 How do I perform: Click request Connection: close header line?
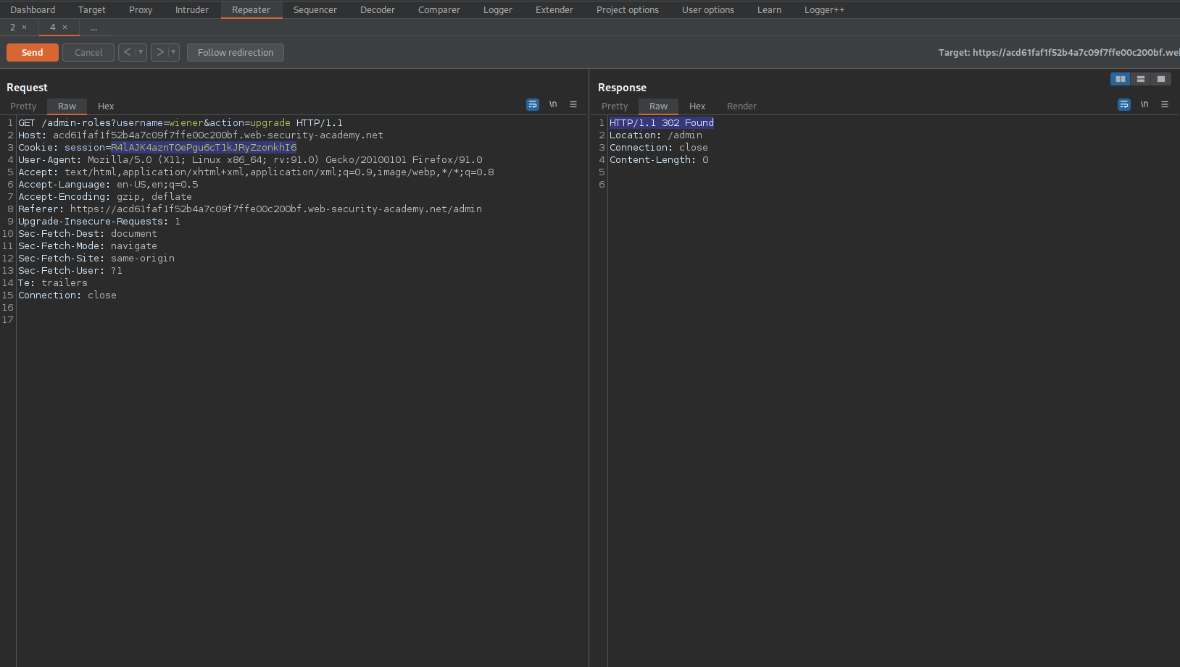(67, 295)
